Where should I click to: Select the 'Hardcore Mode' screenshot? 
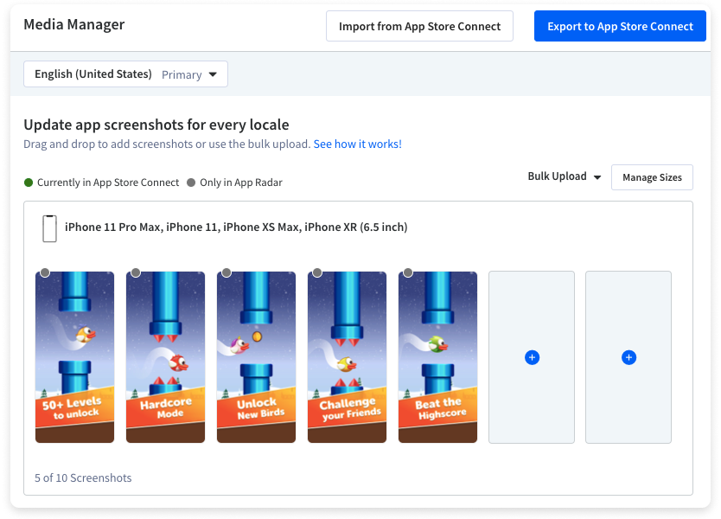(165, 357)
